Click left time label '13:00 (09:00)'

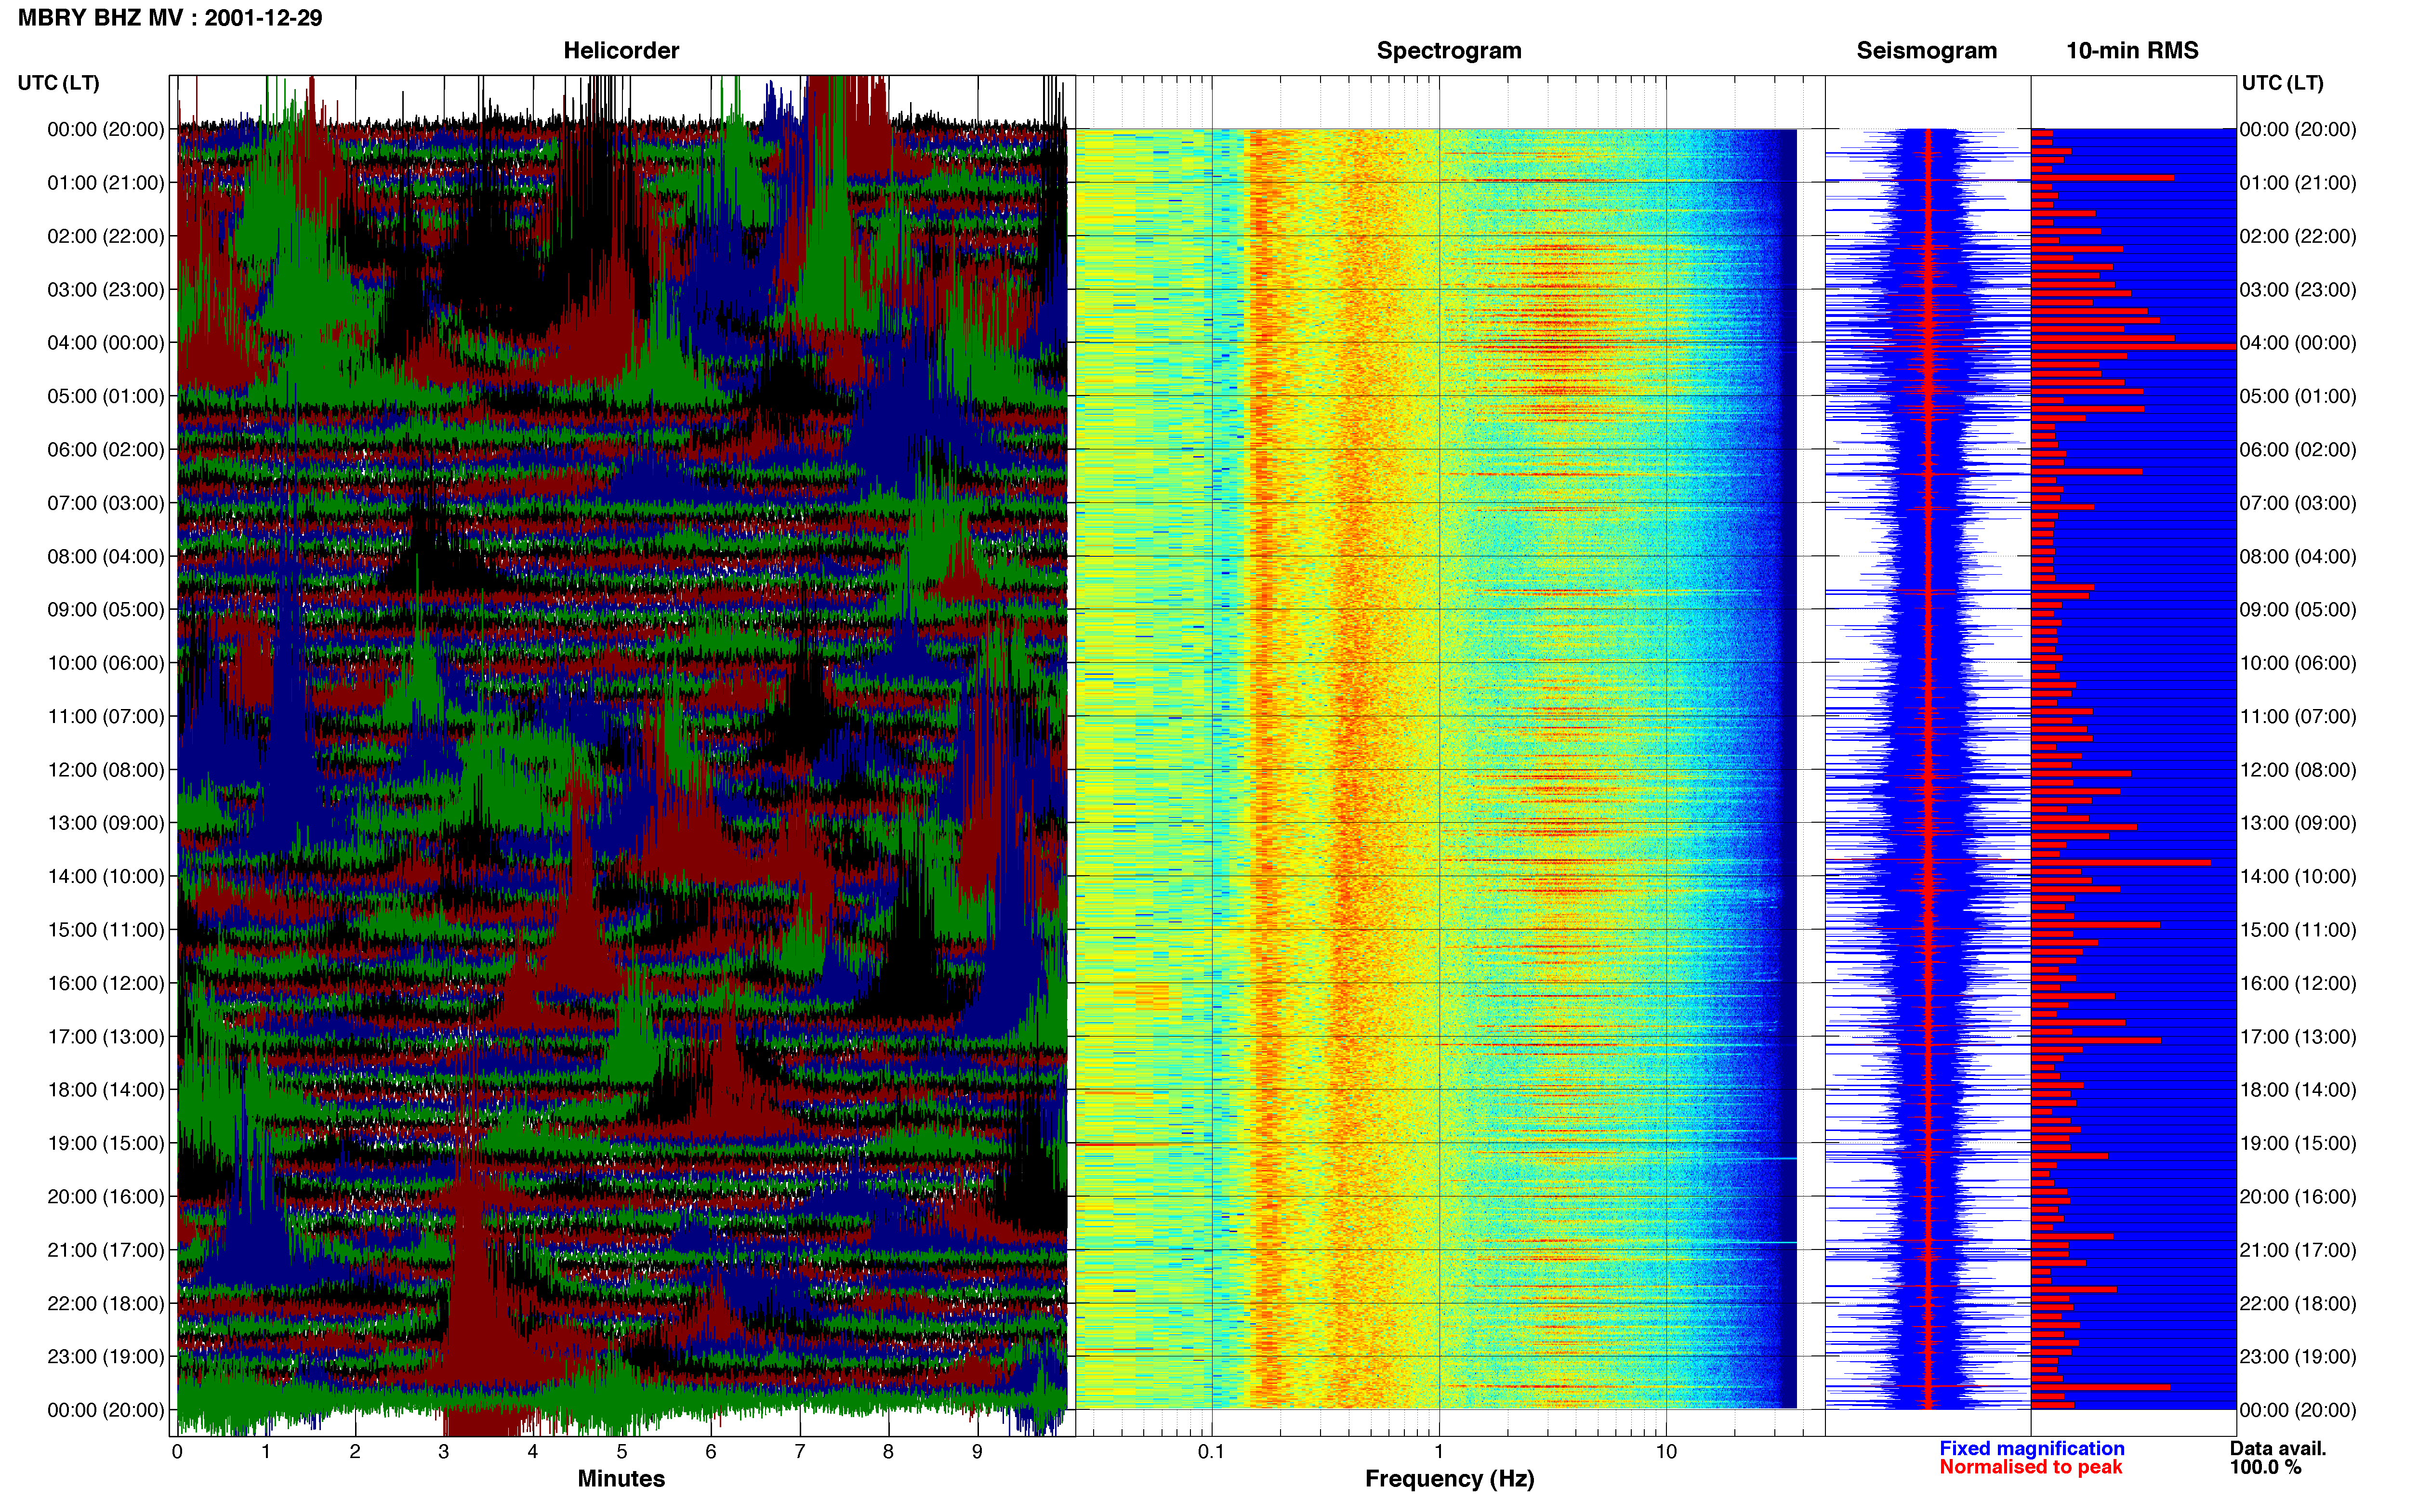[x=106, y=823]
